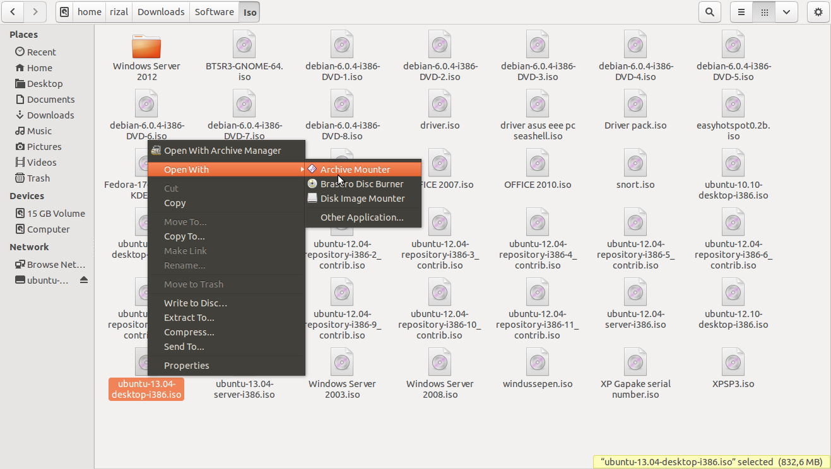
Task: Go back with the left arrow button
Action: (14, 11)
